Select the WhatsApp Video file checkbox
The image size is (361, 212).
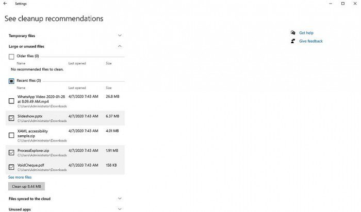pos(11,101)
